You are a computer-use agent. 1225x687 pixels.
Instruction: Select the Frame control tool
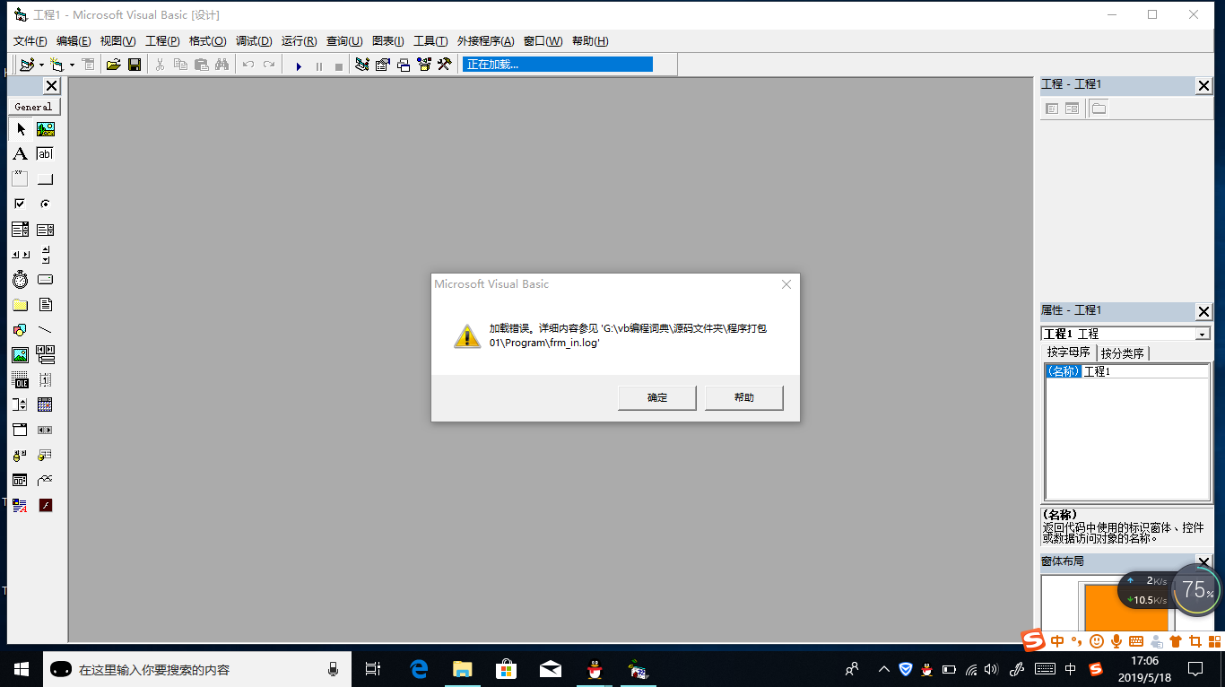(21, 179)
